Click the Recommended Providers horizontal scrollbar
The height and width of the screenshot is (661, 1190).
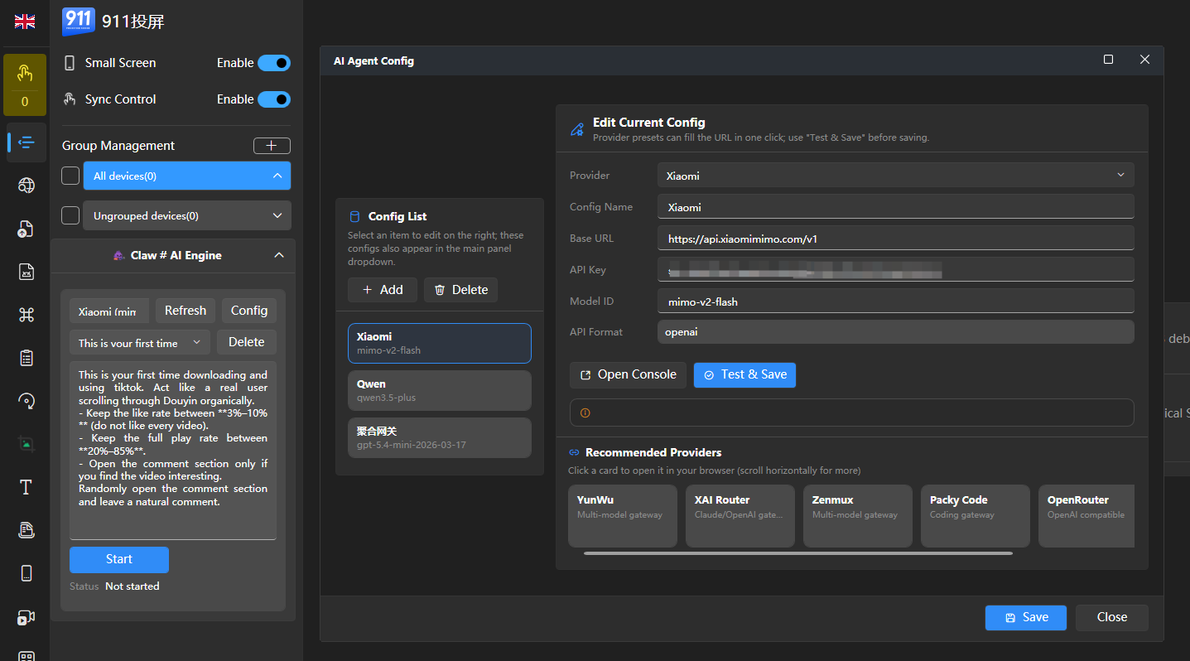[798, 552]
